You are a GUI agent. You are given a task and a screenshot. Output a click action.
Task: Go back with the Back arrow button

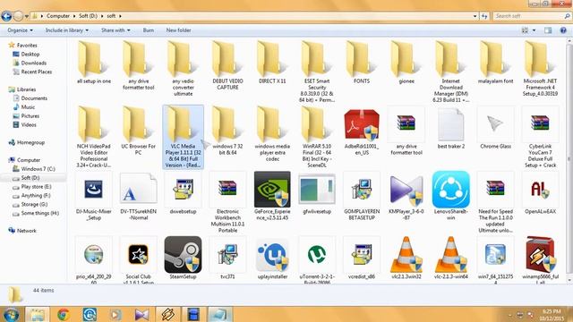click(x=6, y=16)
